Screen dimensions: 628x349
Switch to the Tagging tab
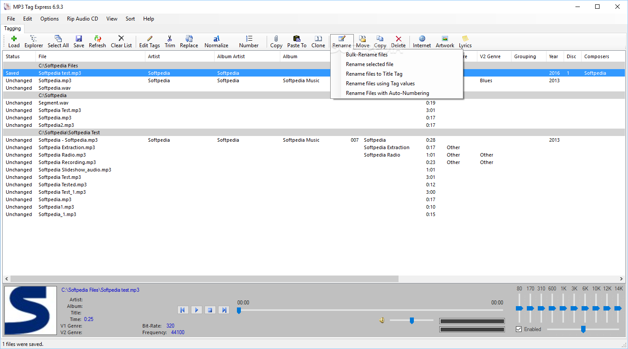tap(12, 28)
